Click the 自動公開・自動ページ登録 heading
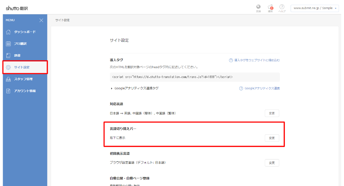Image resolution: width=344 pixels, height=186 pixels. pos(130,178)
